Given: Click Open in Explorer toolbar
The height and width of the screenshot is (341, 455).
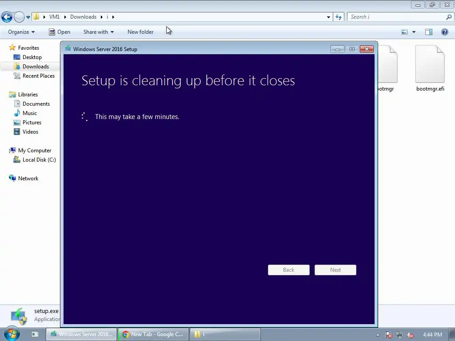Looking at the screenshot, I should 60,32.
